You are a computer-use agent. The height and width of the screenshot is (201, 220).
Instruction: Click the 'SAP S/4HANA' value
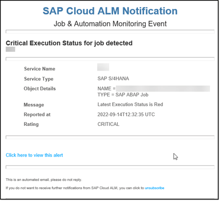point(113,79)
